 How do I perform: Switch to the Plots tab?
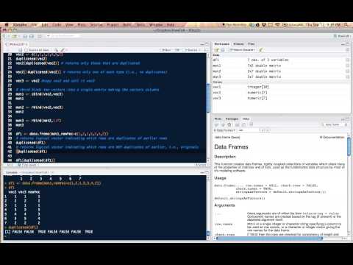[218, 119]
